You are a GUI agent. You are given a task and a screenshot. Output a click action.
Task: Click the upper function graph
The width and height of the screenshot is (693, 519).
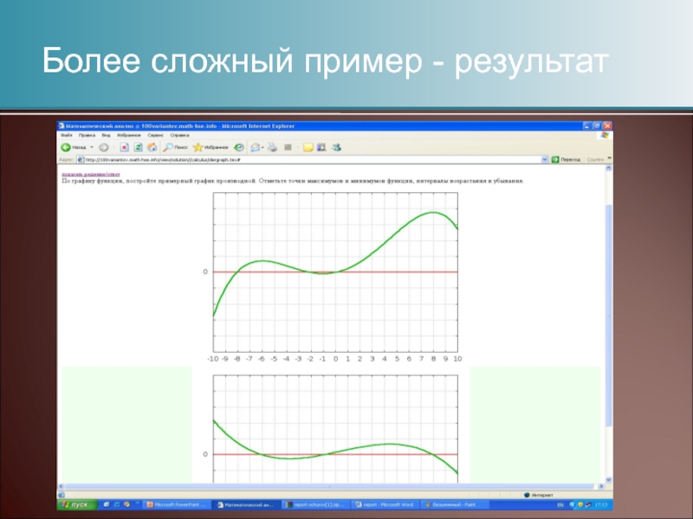335,272
